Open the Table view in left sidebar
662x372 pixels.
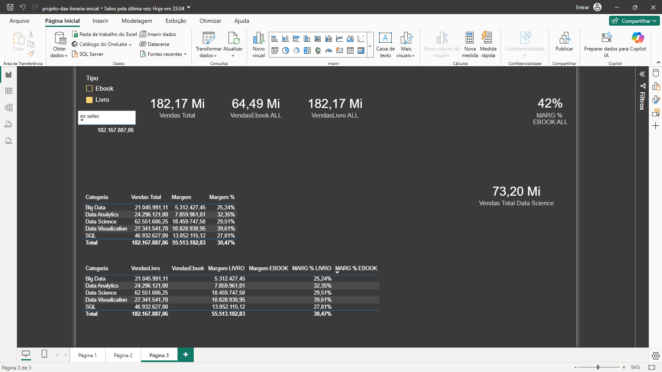(9, 91)
